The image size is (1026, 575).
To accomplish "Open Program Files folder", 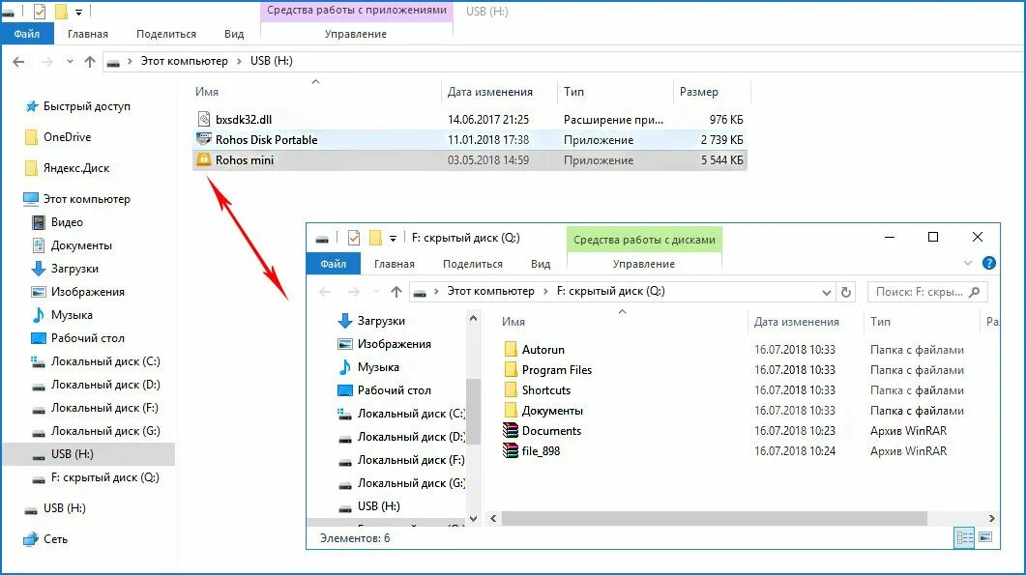I will click(x=557, y=369).
